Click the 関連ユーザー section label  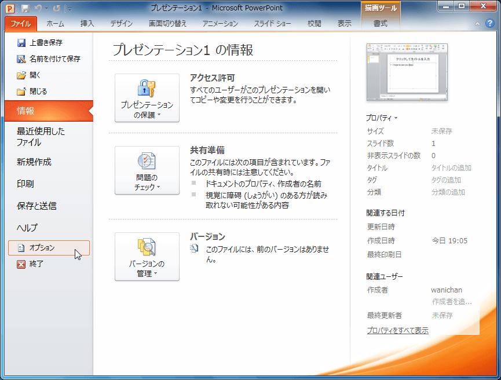385,276
